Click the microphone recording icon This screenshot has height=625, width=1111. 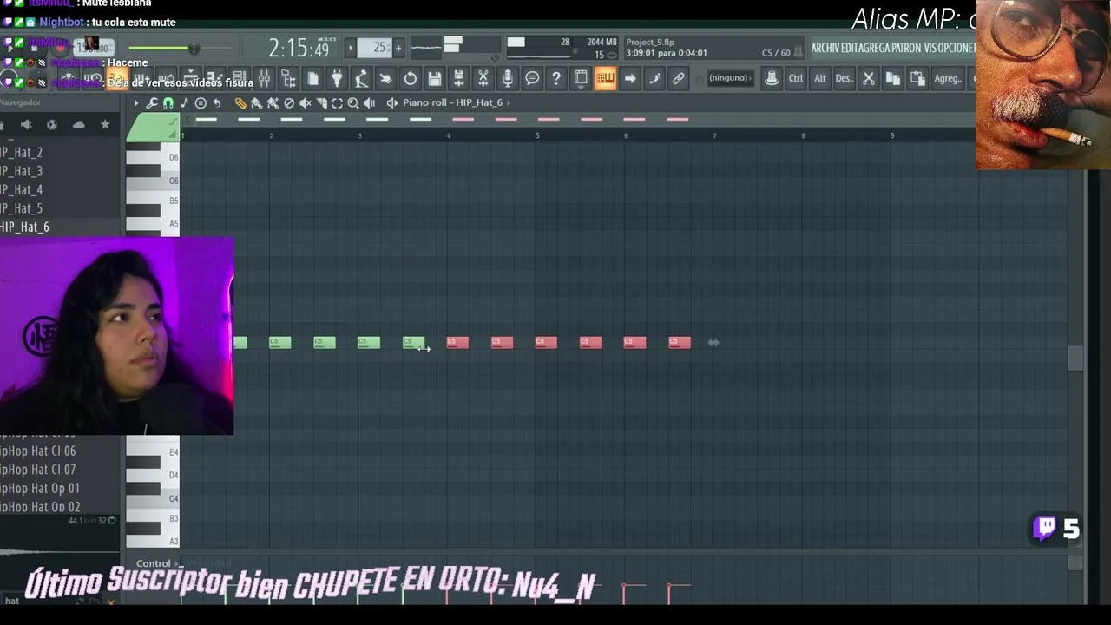(508, 79)
